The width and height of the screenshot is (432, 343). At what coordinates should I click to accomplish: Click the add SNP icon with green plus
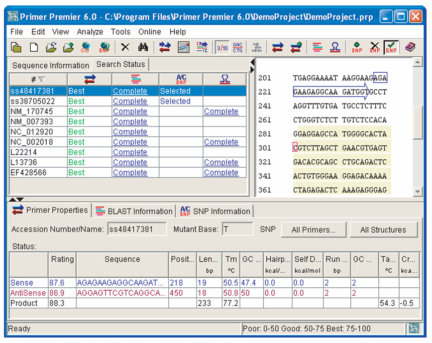click(x=357, y=48)
